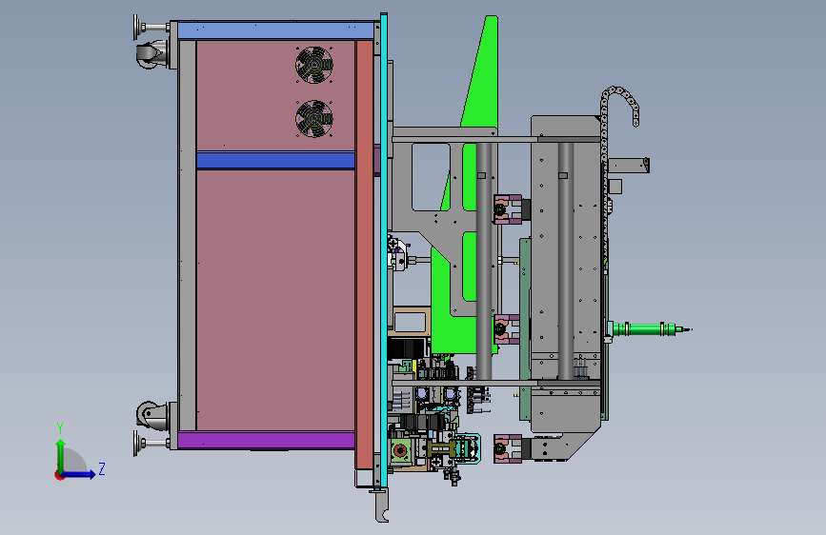Viewport: 826px width, 535px height.
Task: Click the dark blue horizontal crossbar
Action: [x=275, y=160]
